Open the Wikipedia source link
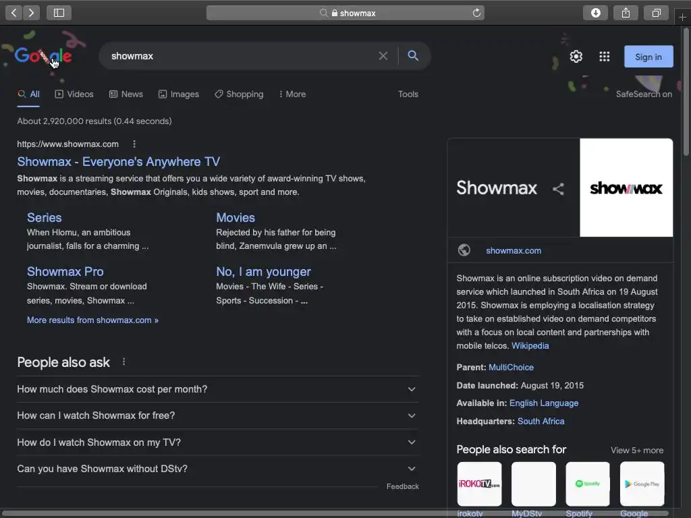 530,346
